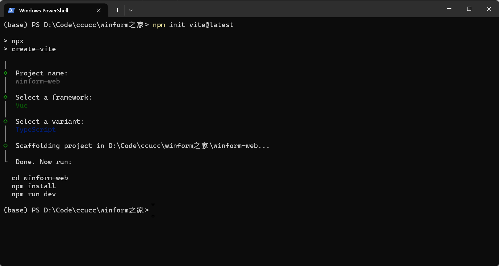499x266 pixels.
Task: Click the angle bracket before npx
Action: point(5,41)
